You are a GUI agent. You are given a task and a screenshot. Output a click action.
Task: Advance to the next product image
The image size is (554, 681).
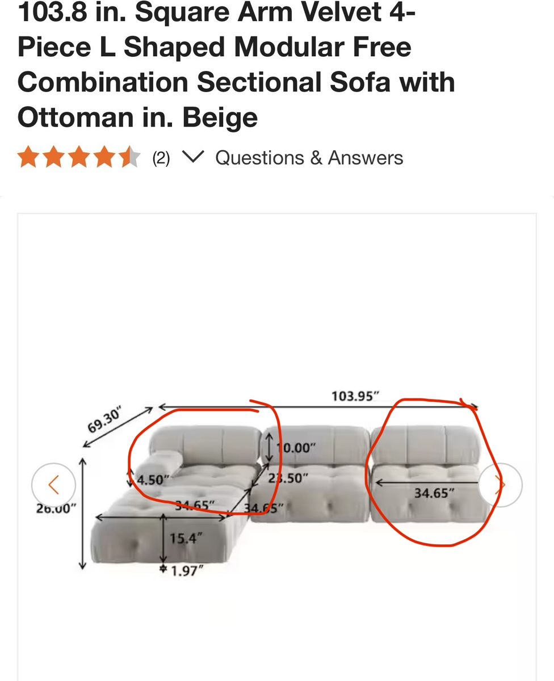coord(500,485)
